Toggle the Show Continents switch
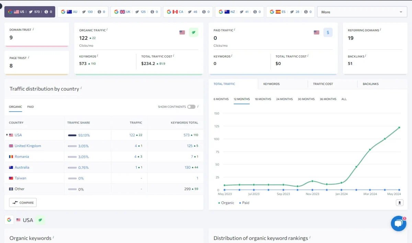 coord(191,107)
